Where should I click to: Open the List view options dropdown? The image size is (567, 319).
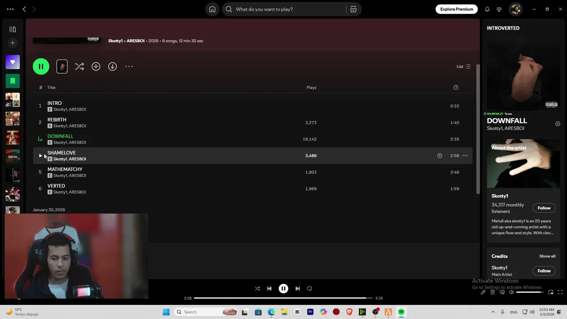click(463, 66)
